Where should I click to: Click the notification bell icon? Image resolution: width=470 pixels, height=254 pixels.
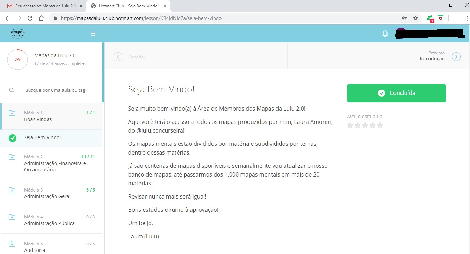pyautogui.click(x=385, y=34)
